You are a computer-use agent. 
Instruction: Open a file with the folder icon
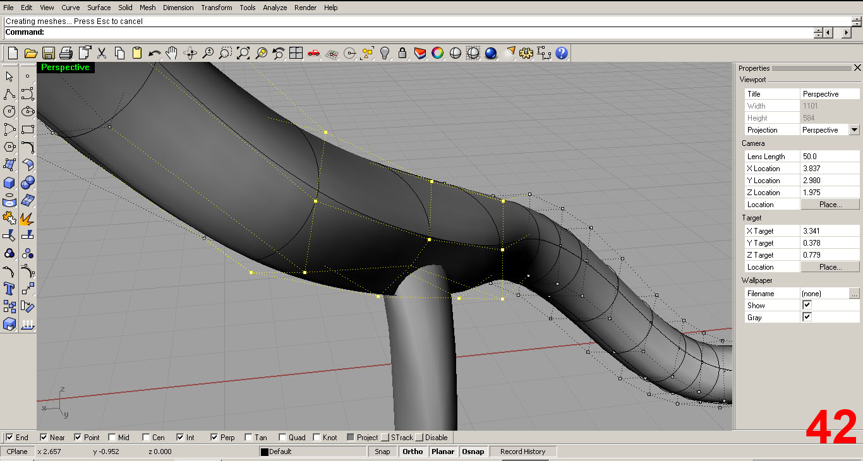click(x=30, y=53)
